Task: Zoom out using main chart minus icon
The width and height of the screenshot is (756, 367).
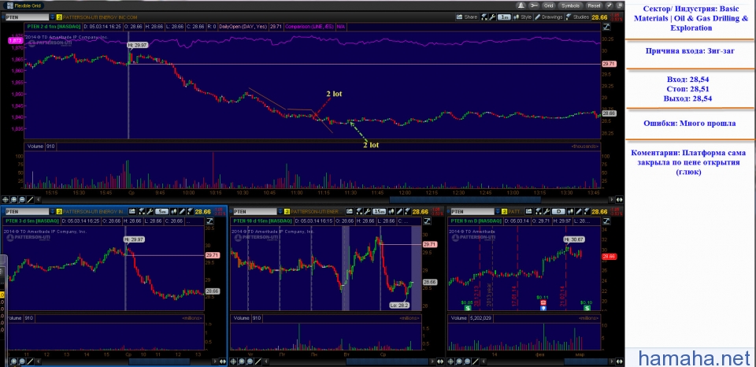Action: (x=22, y=200)
